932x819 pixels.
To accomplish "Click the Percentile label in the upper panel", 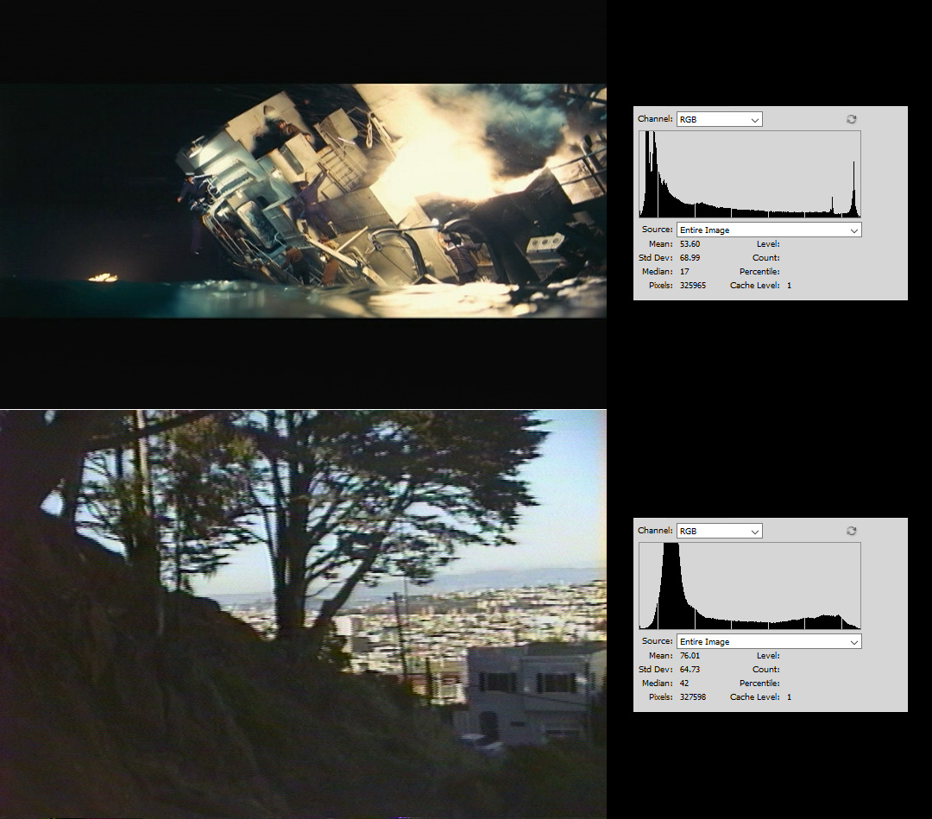I will (x=759, y=272).
